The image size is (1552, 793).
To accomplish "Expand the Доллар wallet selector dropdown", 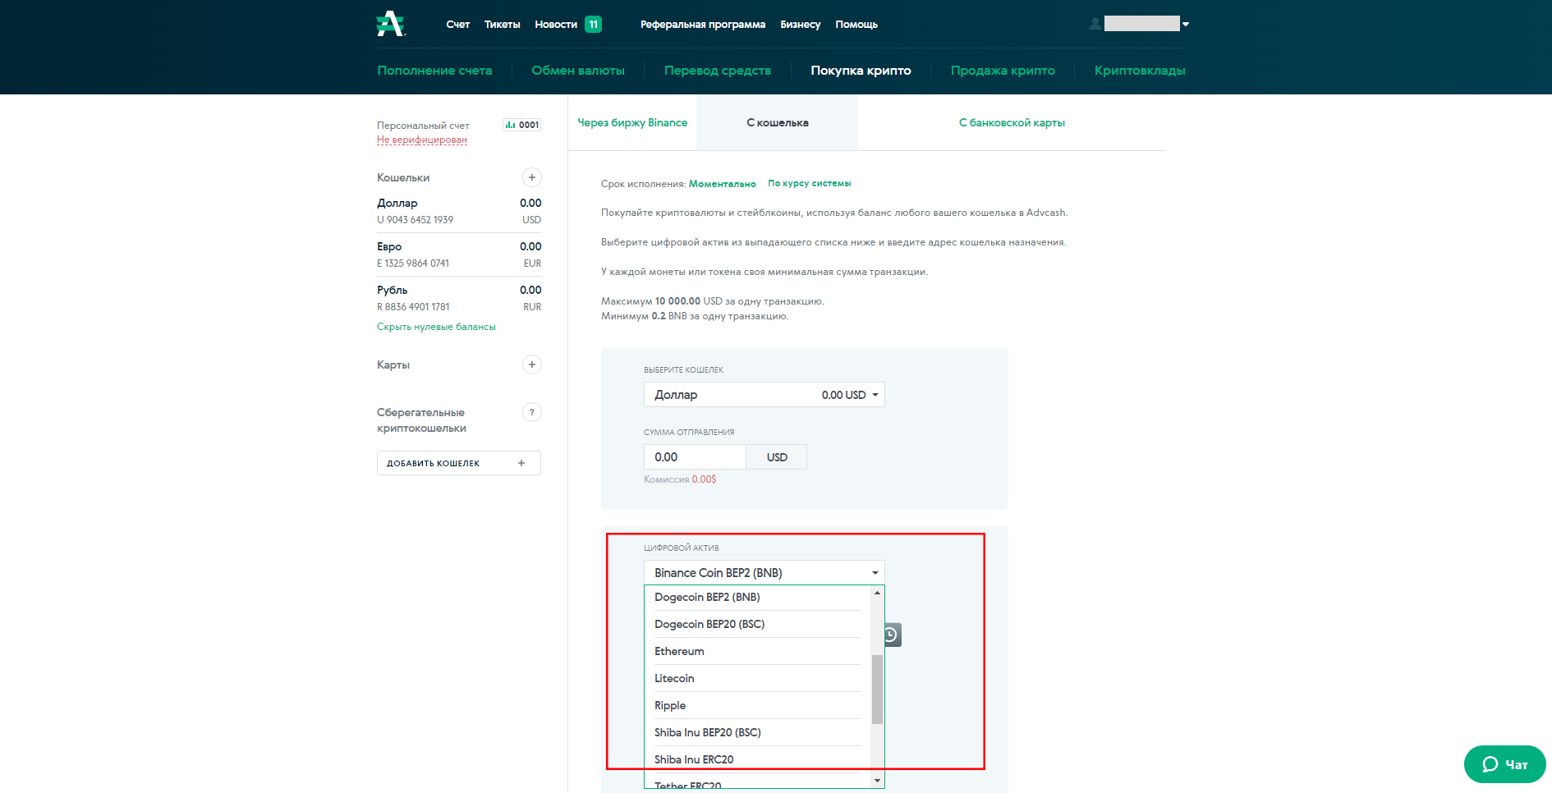I will pos(764,395).
